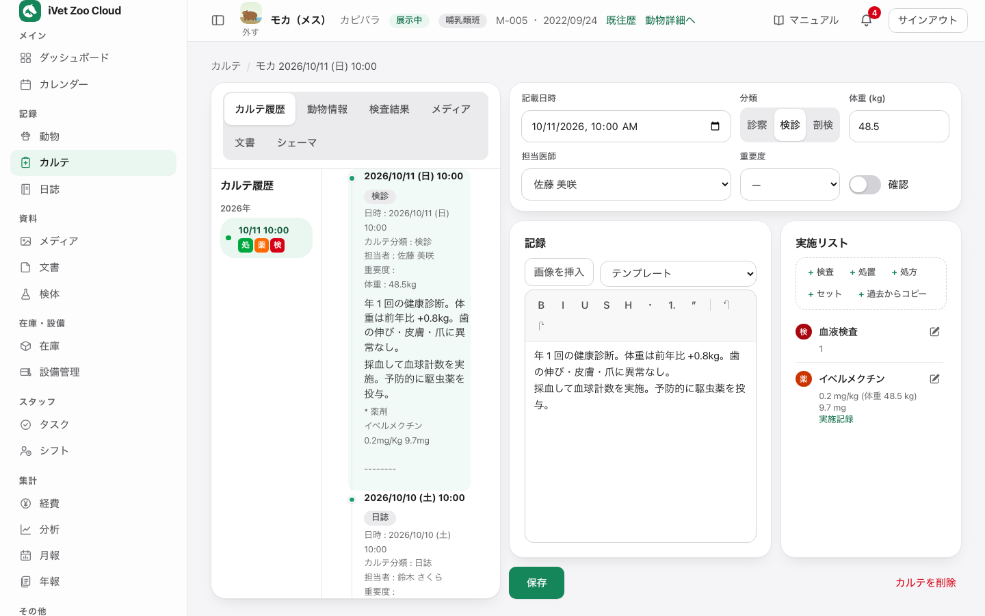Select the 剖検 classification option

click(823, 125)
